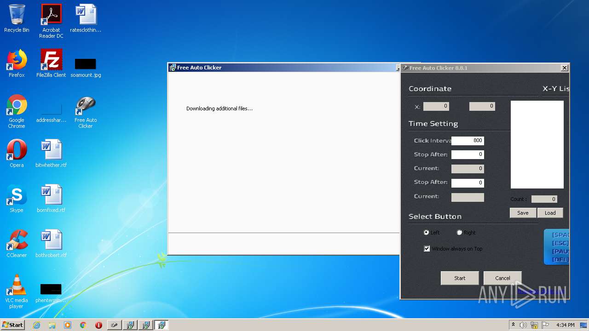This screenshot has height=331, width=589.
Task: Click inside the X-Y List box
Action: (537, 144)
